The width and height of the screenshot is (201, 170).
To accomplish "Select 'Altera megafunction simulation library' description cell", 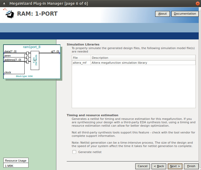I will point(143,63).
